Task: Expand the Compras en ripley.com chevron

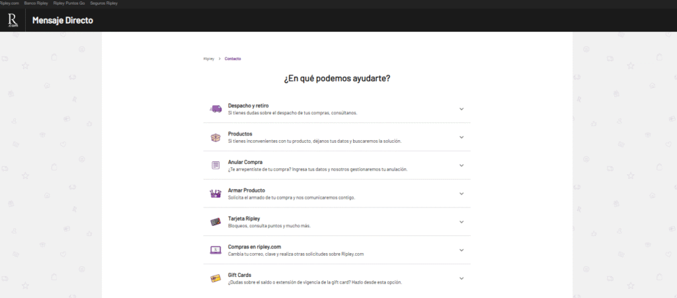Action: pyautogui.click(x=461, y=250)
